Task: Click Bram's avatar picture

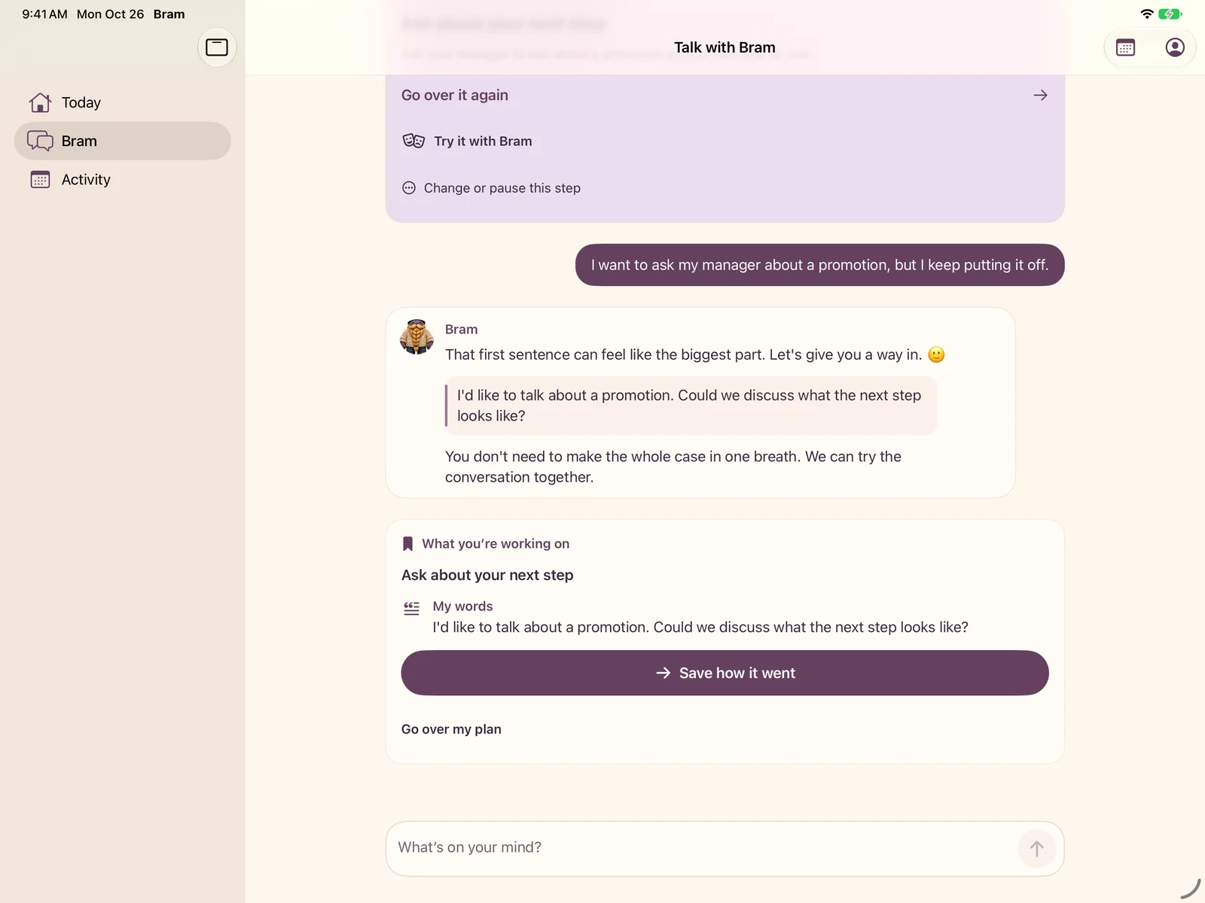Action: coord(416,336)
